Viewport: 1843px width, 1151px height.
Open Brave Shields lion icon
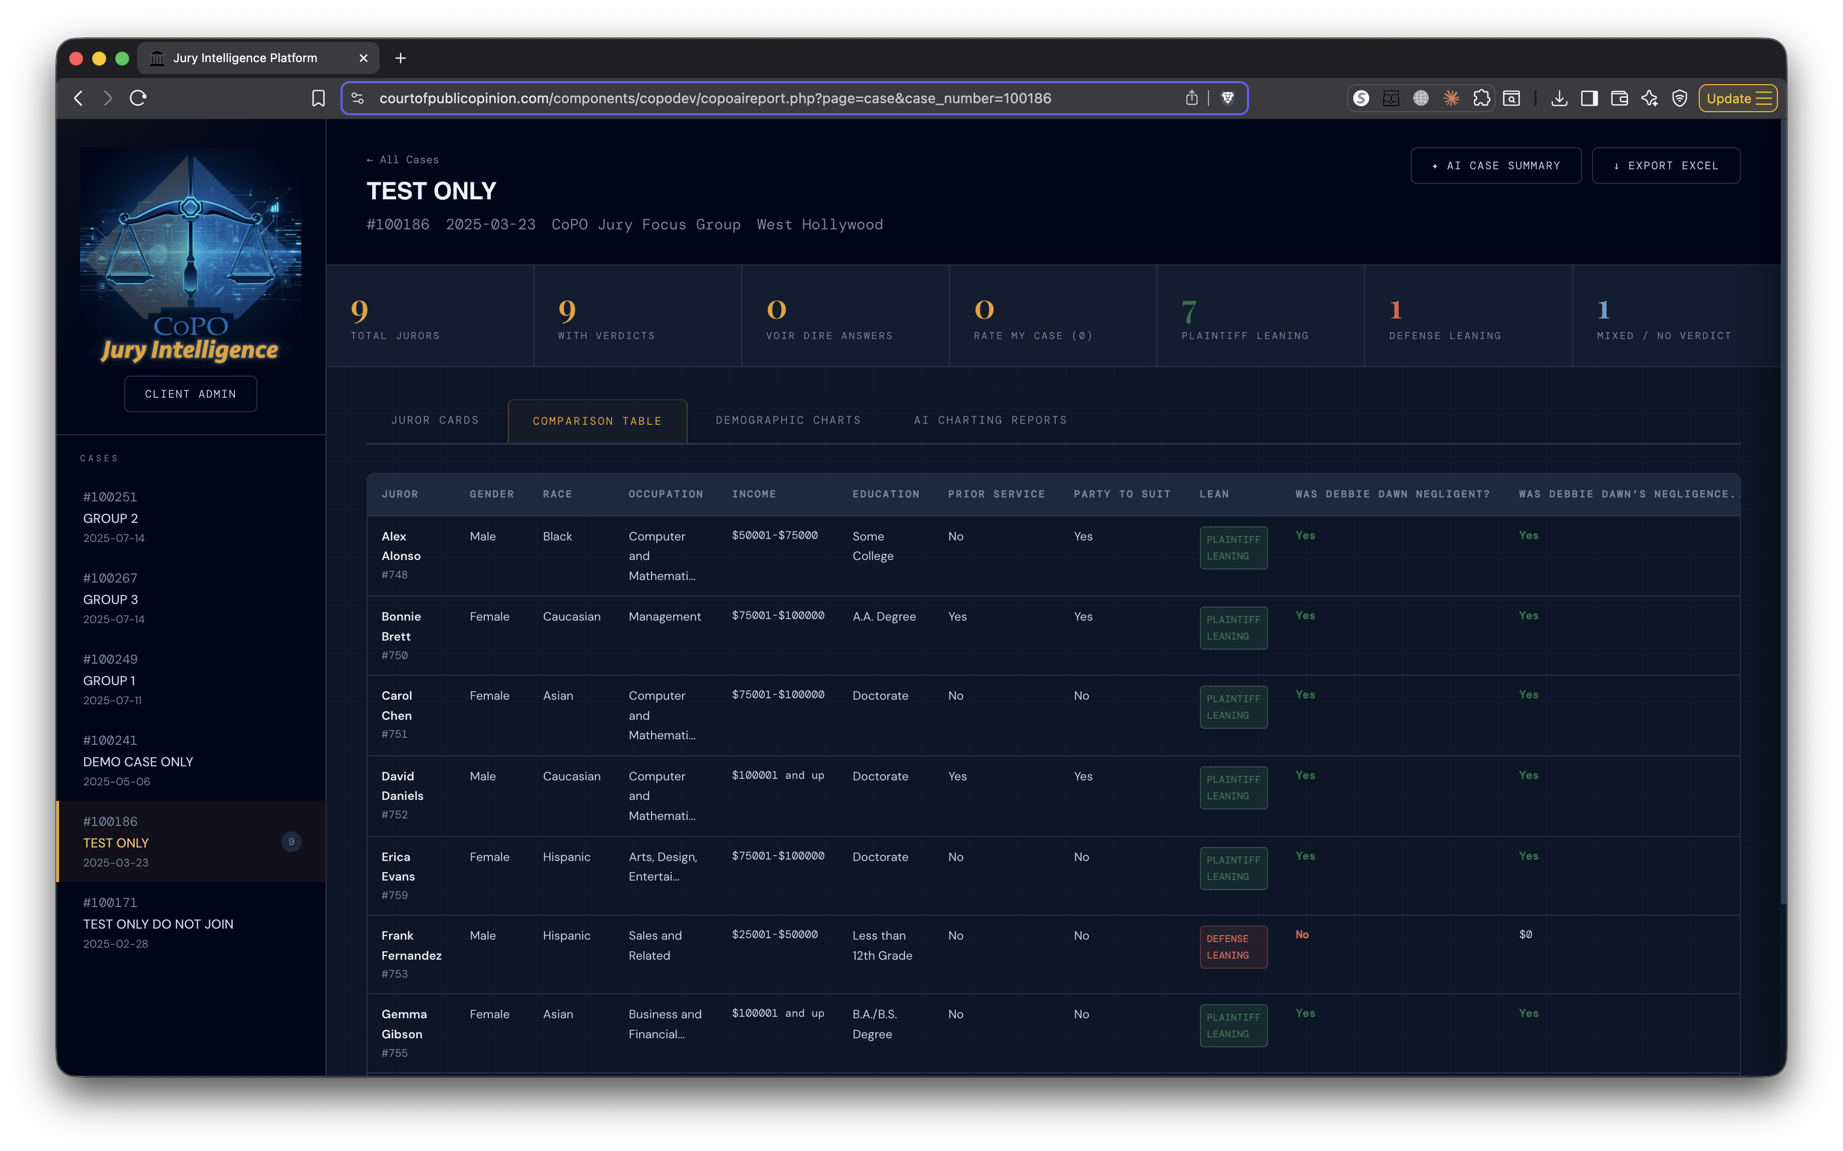pos(1226,98)
